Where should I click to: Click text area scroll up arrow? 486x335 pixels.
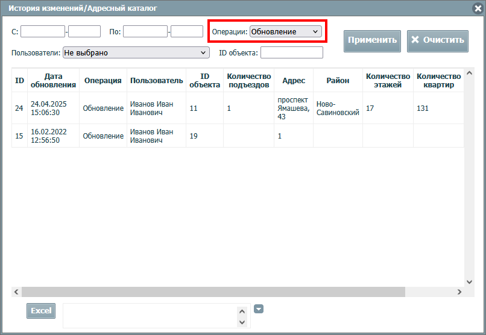(242, 312)
